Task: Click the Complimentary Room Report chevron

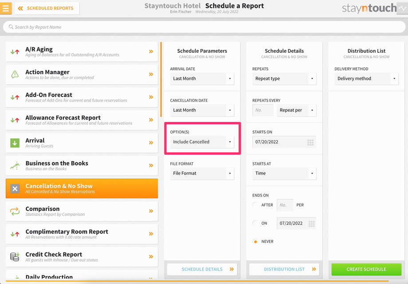Action: [x=151, y=234]
